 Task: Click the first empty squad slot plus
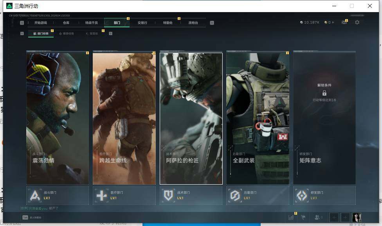click(334, 217)
